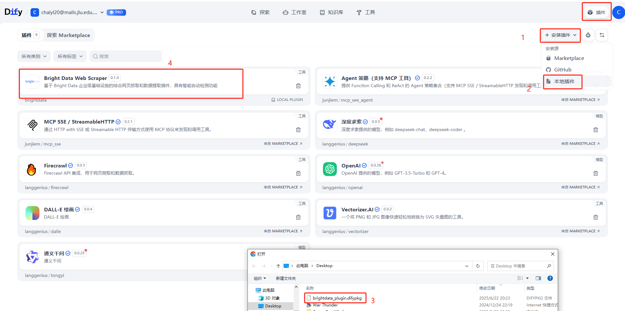
Task: Go to 工具 in the top navigation
Action: click(x=366, y=12)
